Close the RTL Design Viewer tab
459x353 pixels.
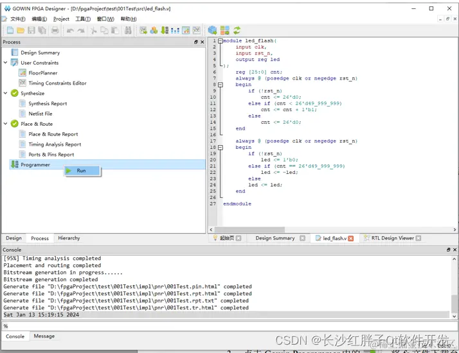click(x=419, y=238)
